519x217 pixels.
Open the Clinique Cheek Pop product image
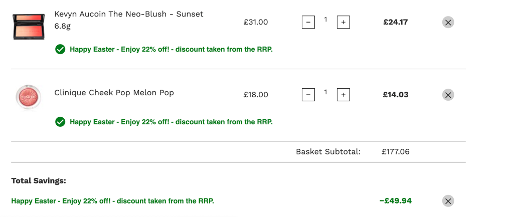29,97
